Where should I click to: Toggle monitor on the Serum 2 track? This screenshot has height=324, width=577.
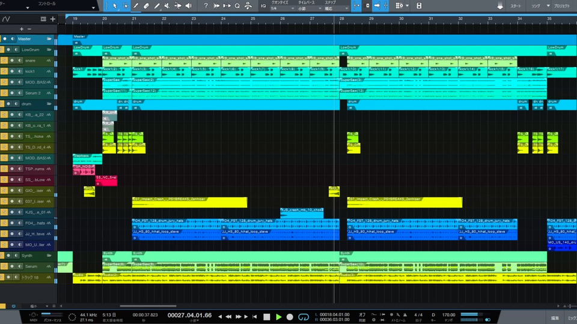pos(19,93)
